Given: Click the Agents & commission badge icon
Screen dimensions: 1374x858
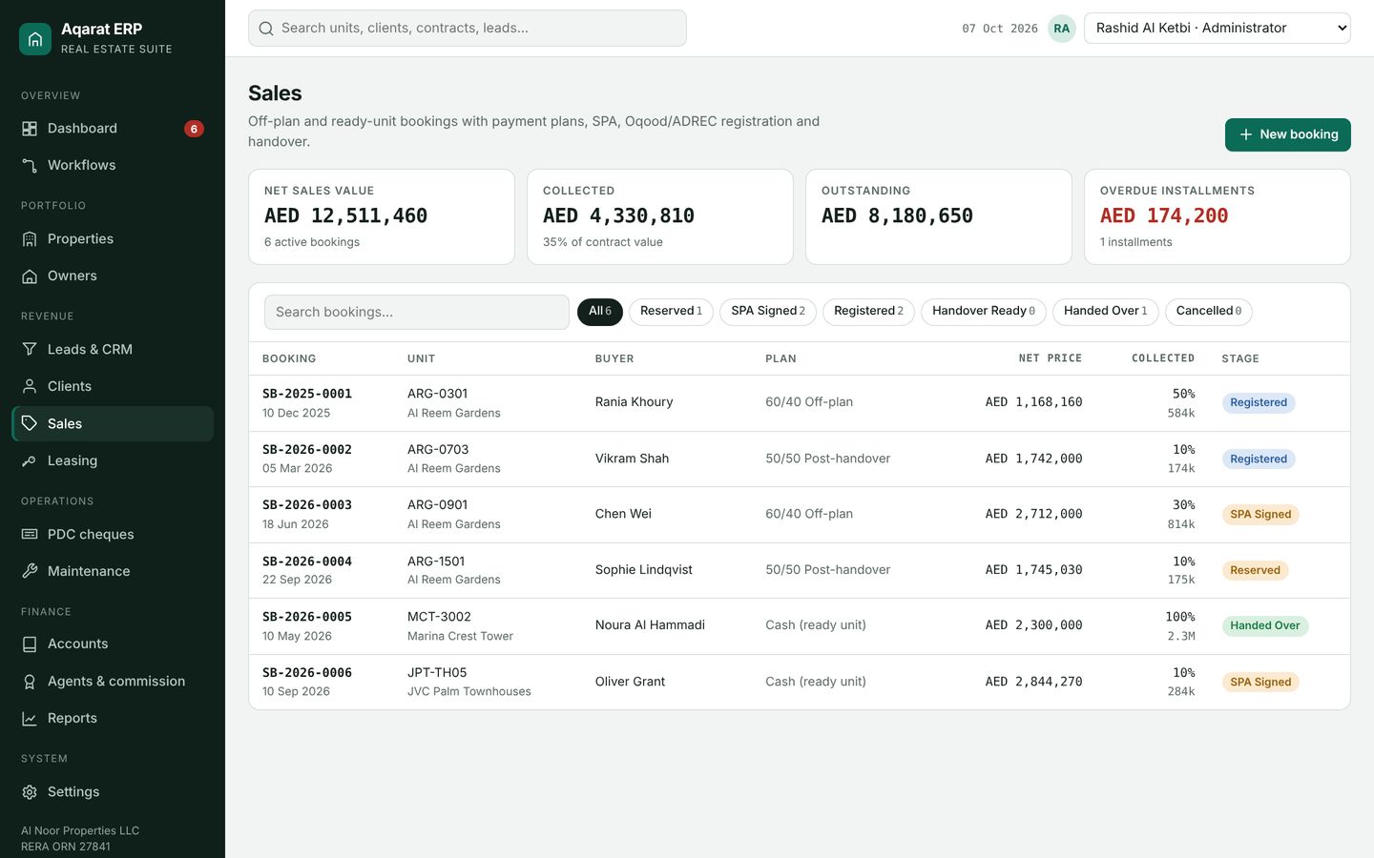Looking at the screenshot, I should 30,682.
